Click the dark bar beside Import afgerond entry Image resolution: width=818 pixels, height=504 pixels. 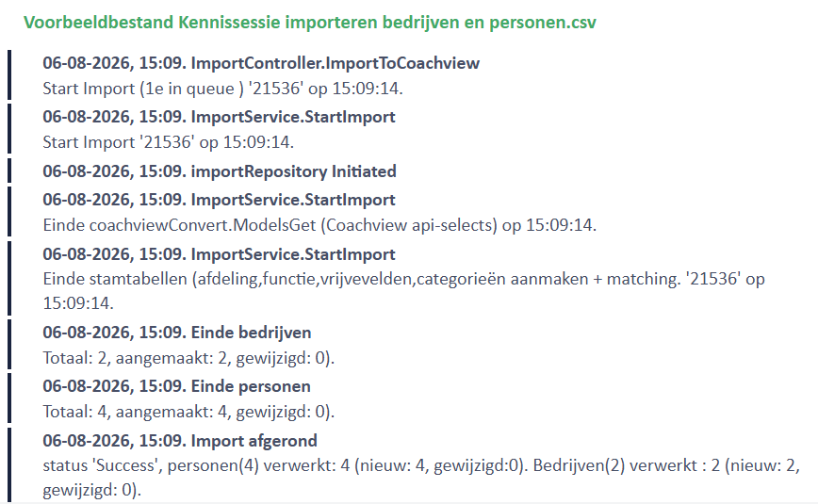point(9,465)
